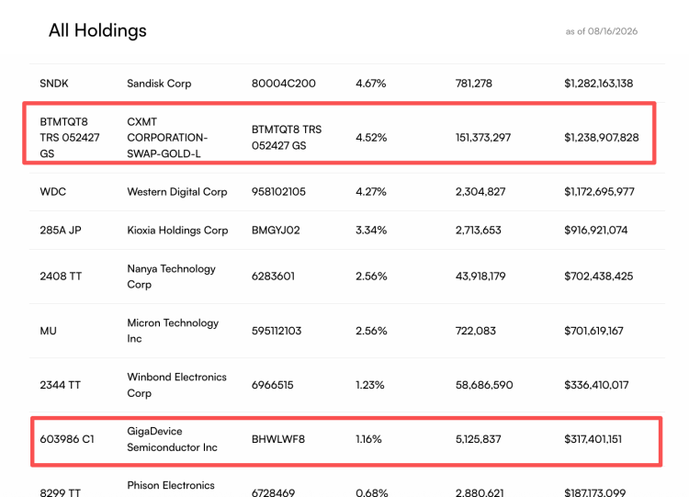
Task: Select the 4.27% weight value
Action: pos(371,192)
